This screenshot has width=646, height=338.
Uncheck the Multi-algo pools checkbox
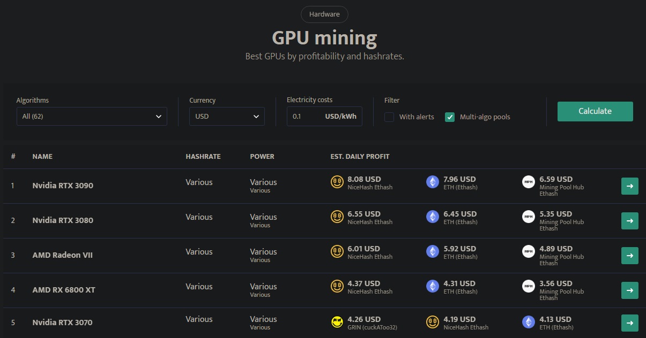click(450, 117)
